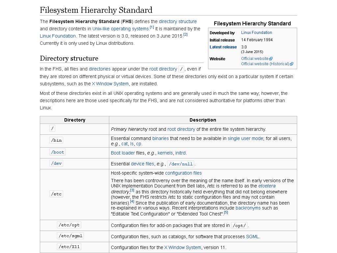Screen dimensions: 337x253
Task: Open citation [2] footnote
Action: coord(185,34)
